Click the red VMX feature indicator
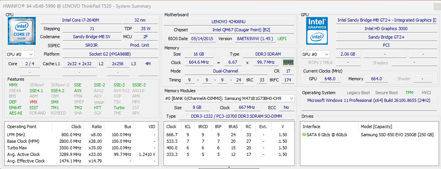 pos(33,102)
